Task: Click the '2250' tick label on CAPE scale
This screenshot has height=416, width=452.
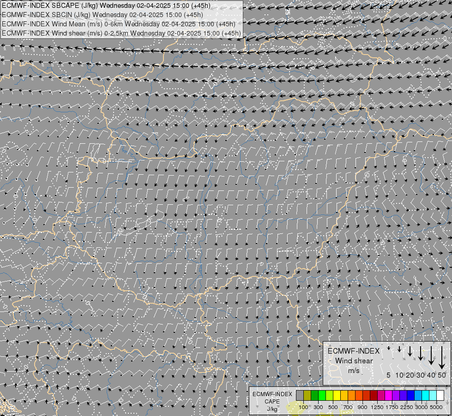Action: (407, 407)
